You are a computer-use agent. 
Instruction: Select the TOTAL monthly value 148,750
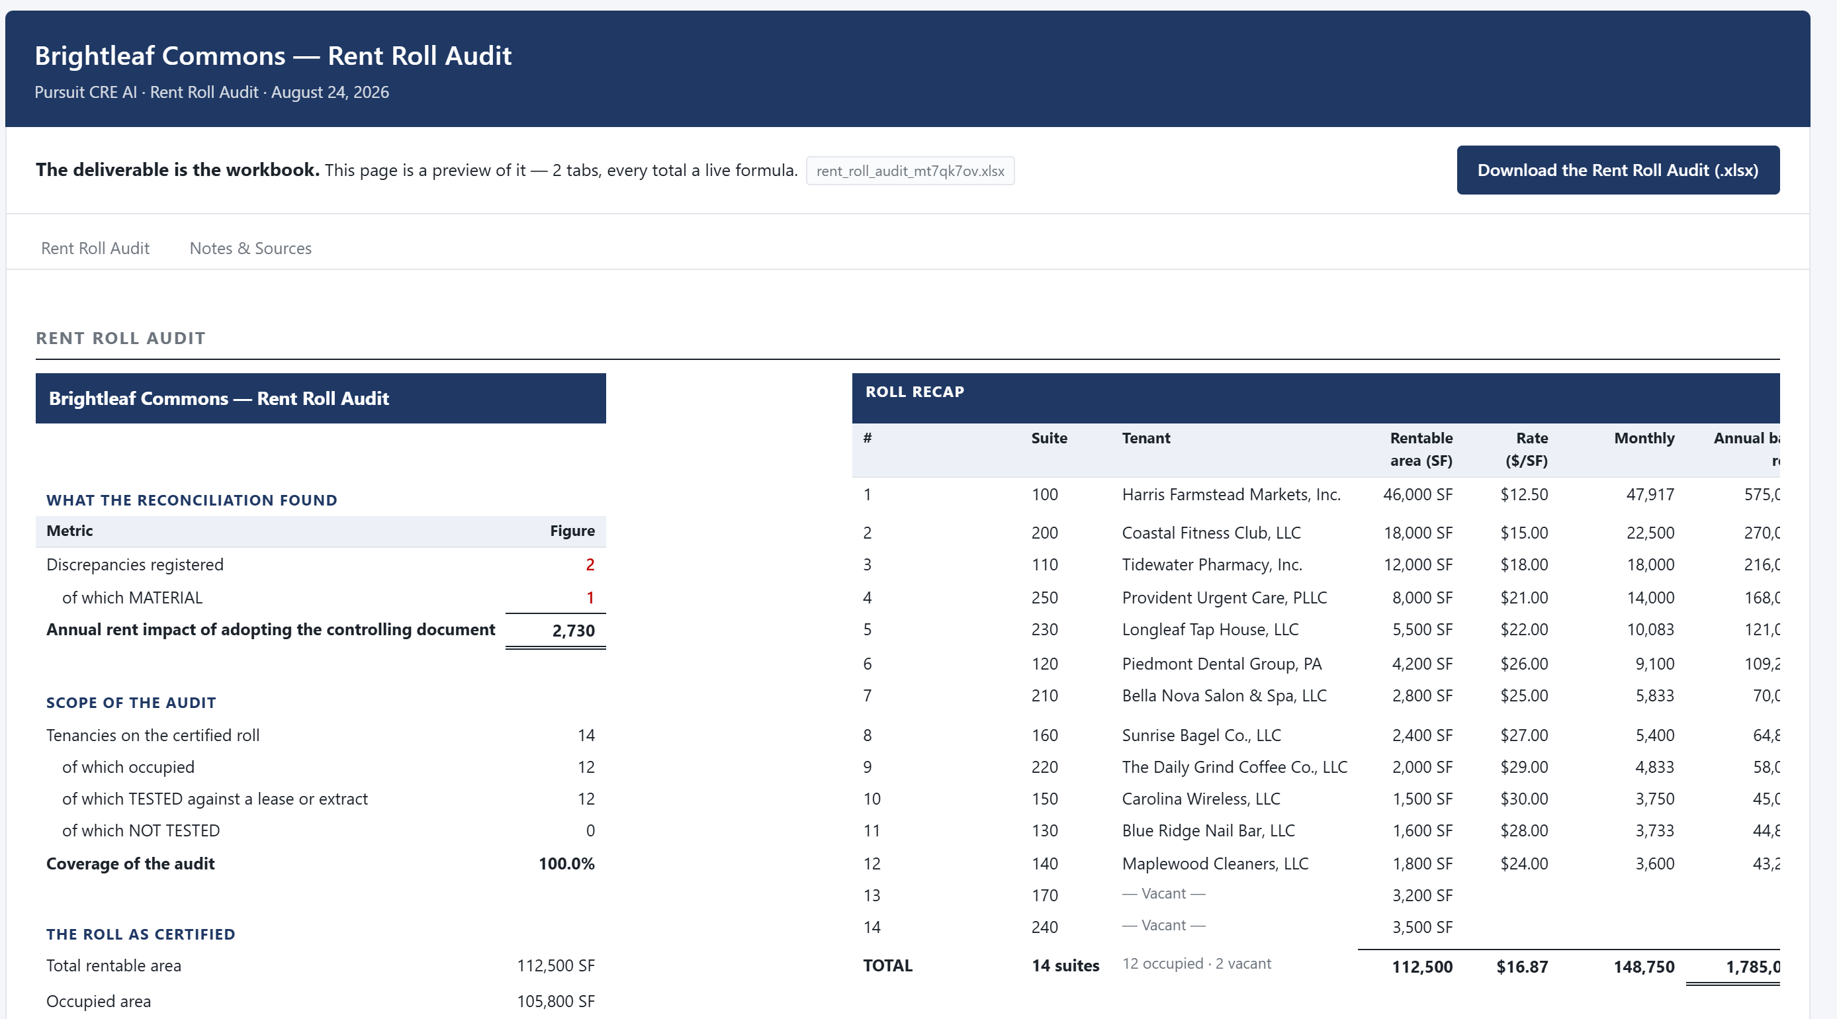click(1644, 967)
